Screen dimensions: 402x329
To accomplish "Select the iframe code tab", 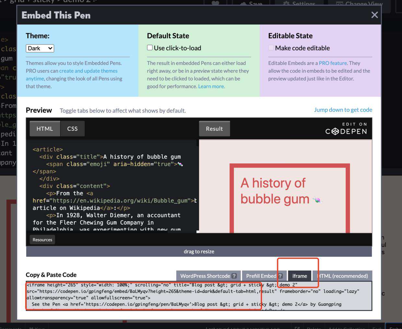I will (300, 276).
